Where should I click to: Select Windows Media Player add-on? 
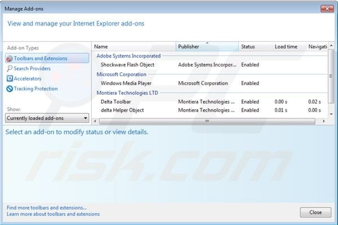coord(126,83)
